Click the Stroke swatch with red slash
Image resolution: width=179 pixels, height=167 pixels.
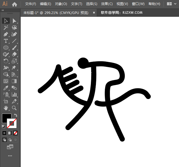tap(12, 123)
